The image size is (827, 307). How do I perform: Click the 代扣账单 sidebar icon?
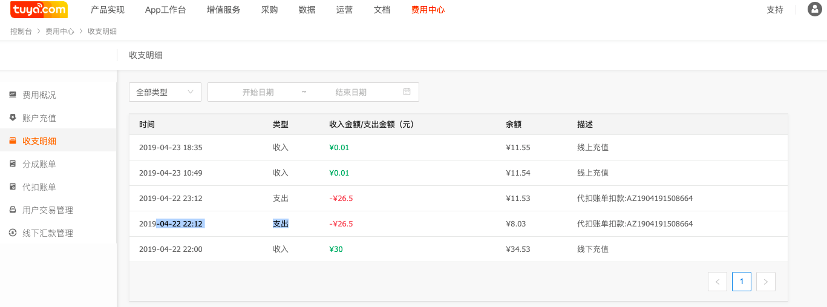point(13,187)
